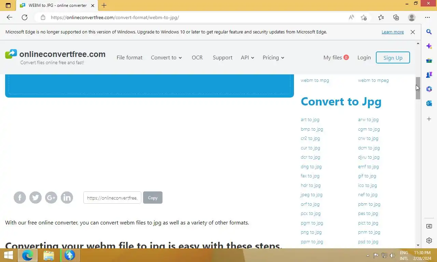The height and width of the screenshot is (262, 437).
Task: Open Copilot sparkle icon in sidebar
Action: 429,46
